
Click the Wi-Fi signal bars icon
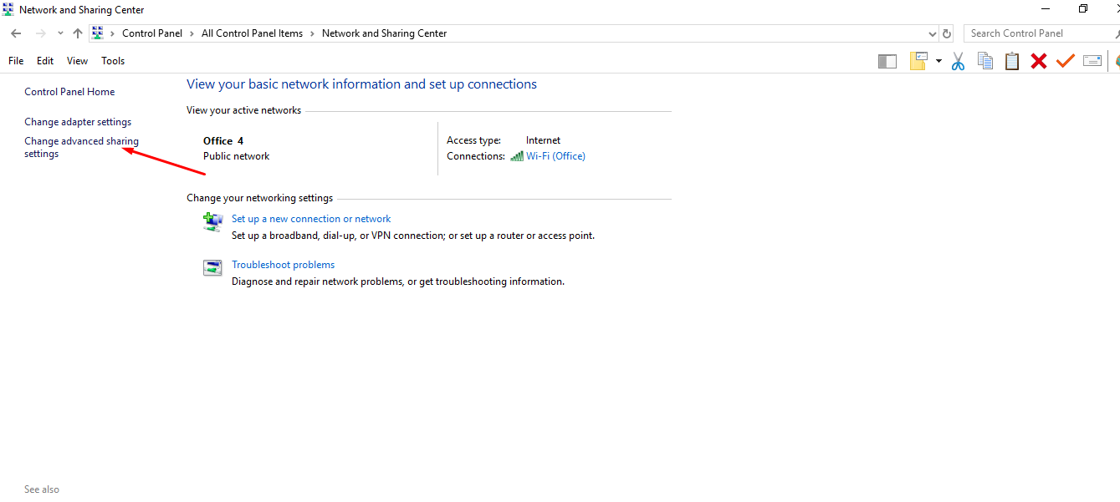pyautogui.click(x=517, y=156)
